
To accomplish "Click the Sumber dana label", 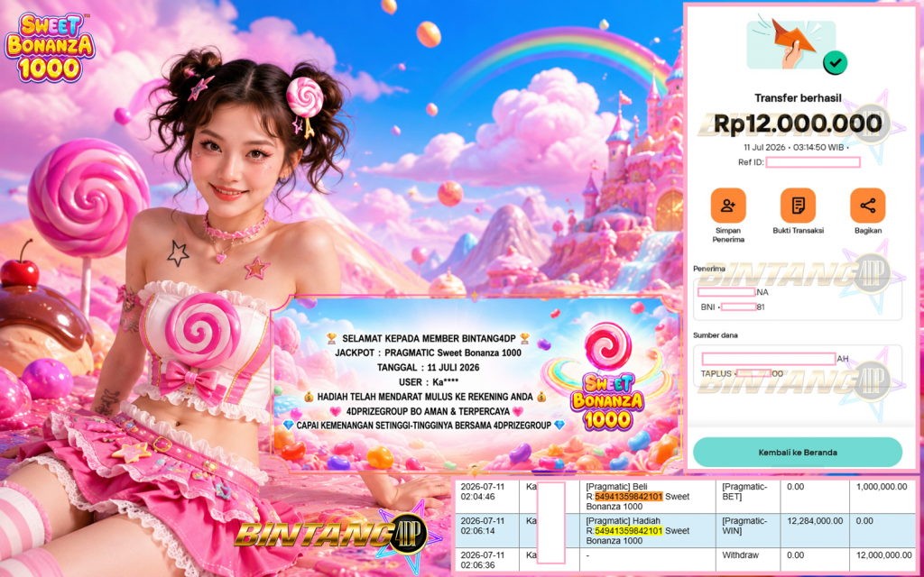I will [x=716, y=335].
